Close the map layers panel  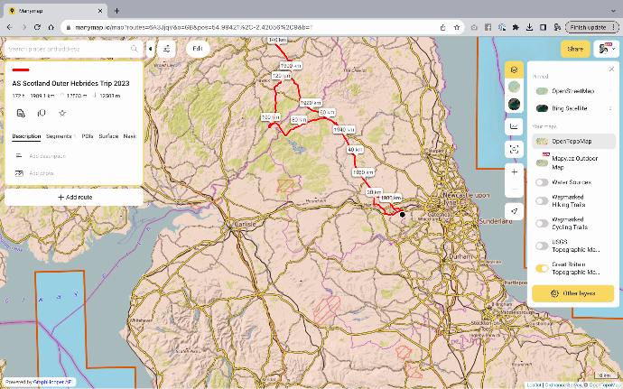pos(611,69)
